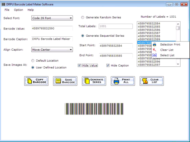Click the Print All printer icon
The width and height of the screenshot is (190, 142).
pyautogui.click(x=116, y=81)
